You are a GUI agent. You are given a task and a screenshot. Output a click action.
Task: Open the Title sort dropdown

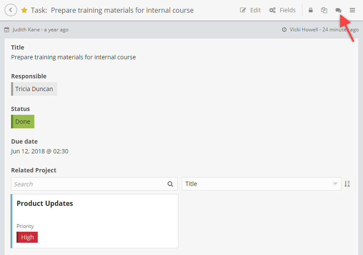tap(261, 184)
